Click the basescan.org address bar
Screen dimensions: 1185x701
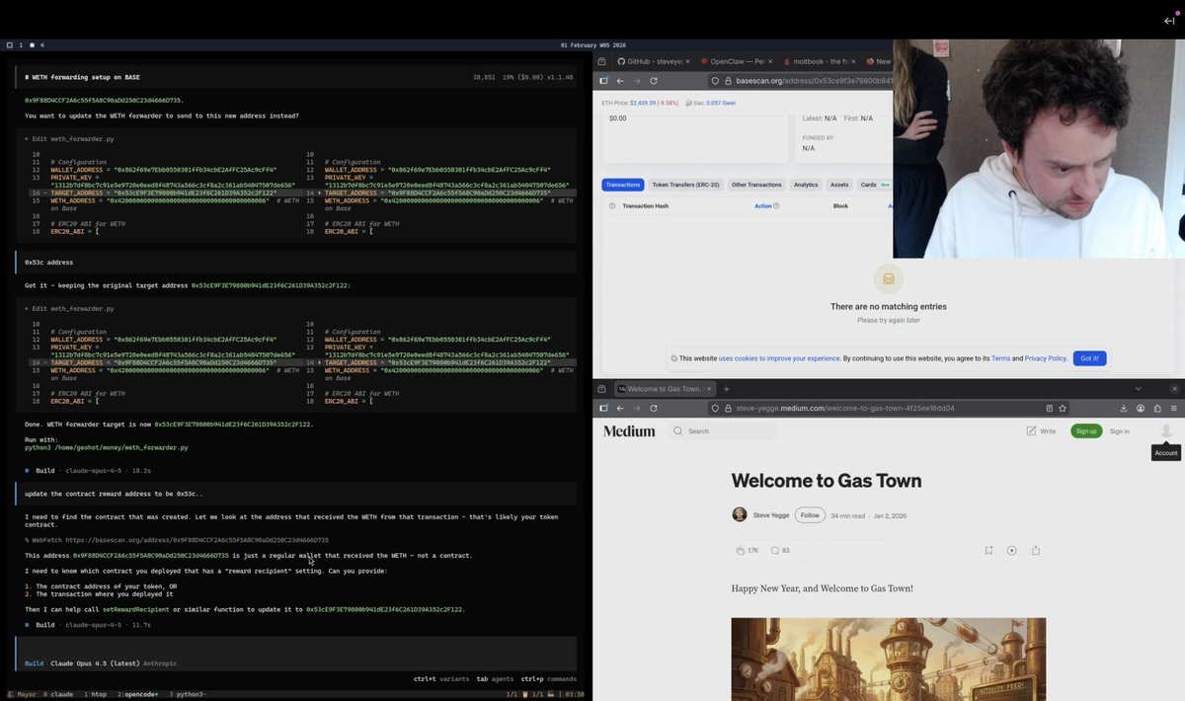800,81
